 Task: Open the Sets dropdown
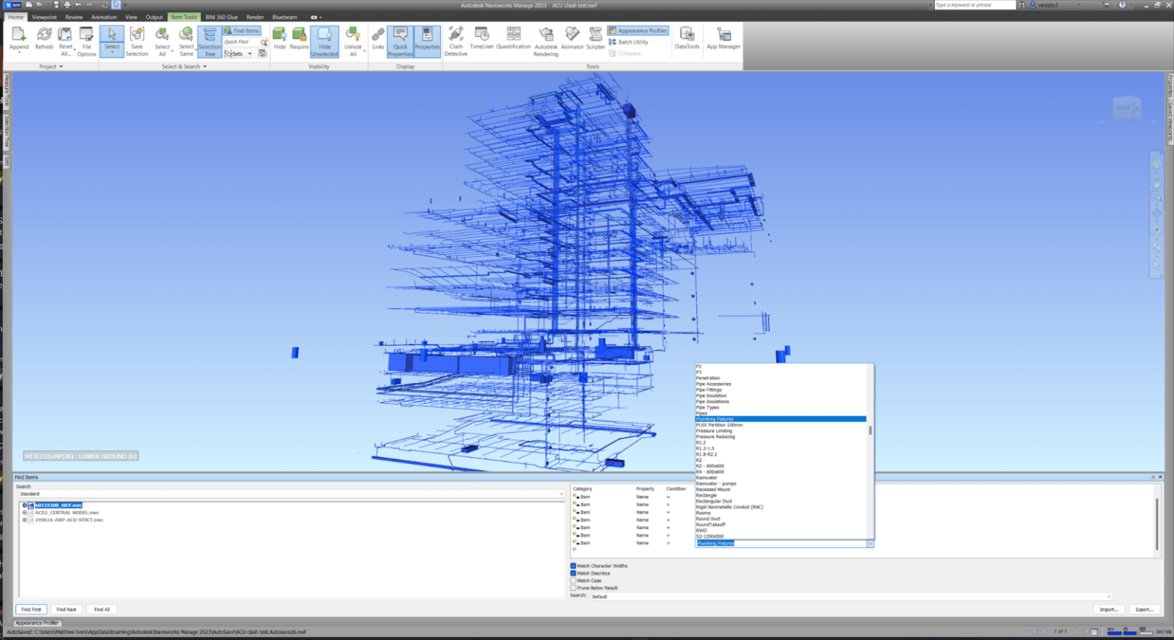251,54
